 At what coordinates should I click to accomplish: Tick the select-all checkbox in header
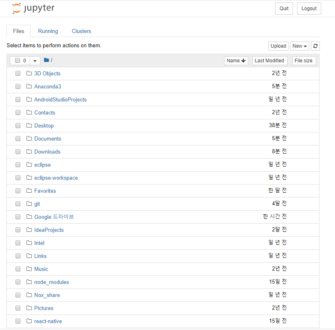(18, 60)
